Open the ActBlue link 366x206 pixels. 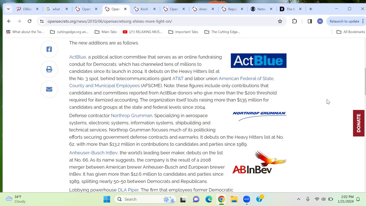point(77,57)
